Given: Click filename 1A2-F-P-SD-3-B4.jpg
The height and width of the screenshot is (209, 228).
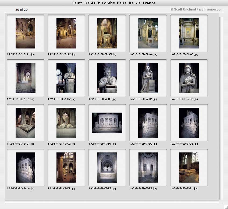Looking at the screenshot, I should [143, 99].
